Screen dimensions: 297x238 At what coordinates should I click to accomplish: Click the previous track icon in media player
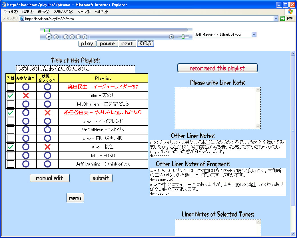[66, 37]
